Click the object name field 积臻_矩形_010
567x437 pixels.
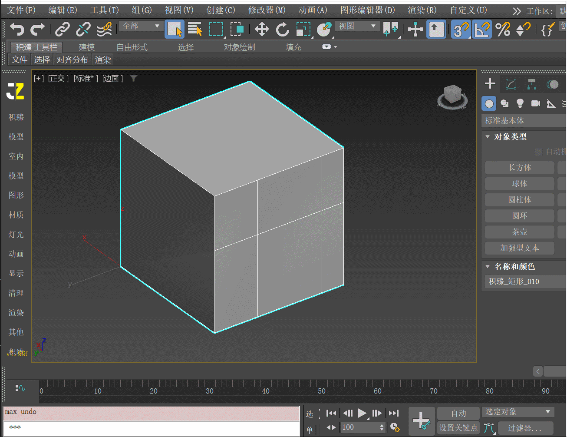(525, 281)
